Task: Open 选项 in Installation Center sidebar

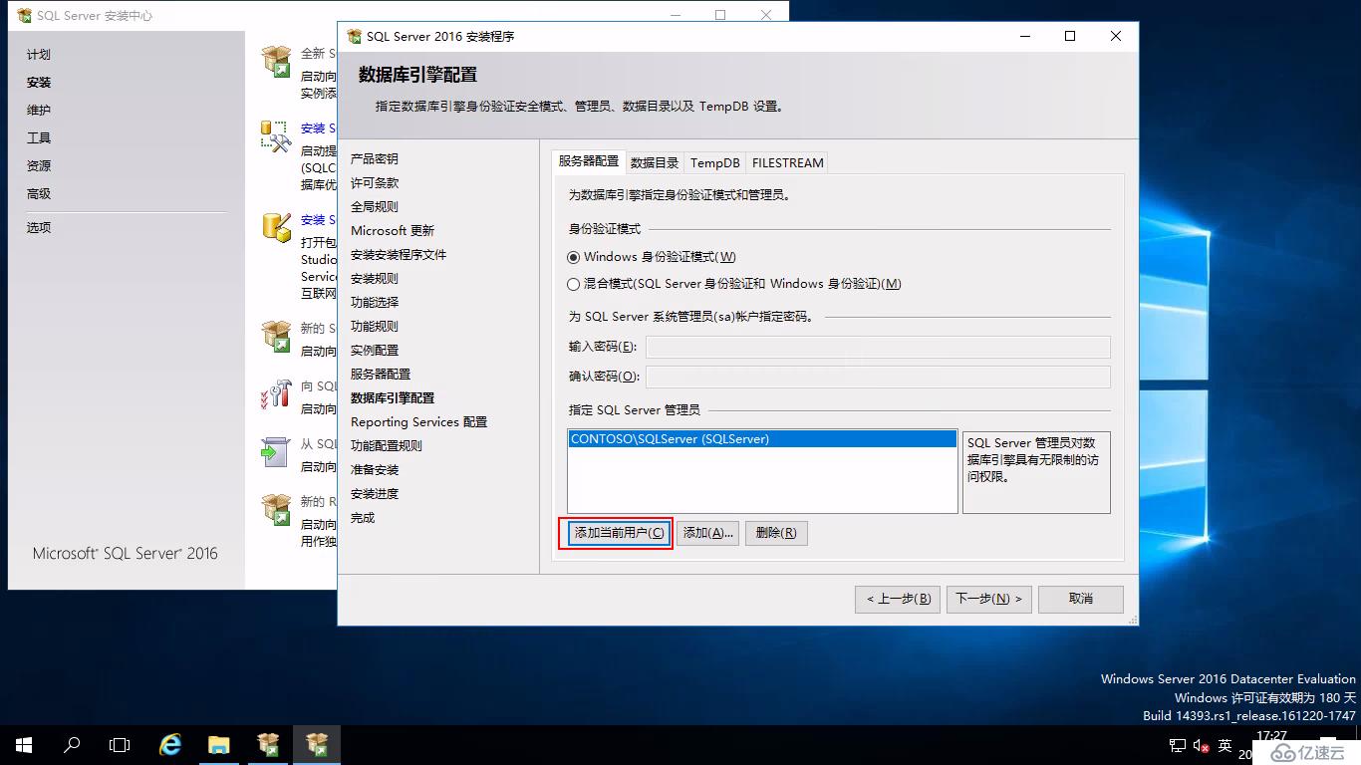Action: 39,227
